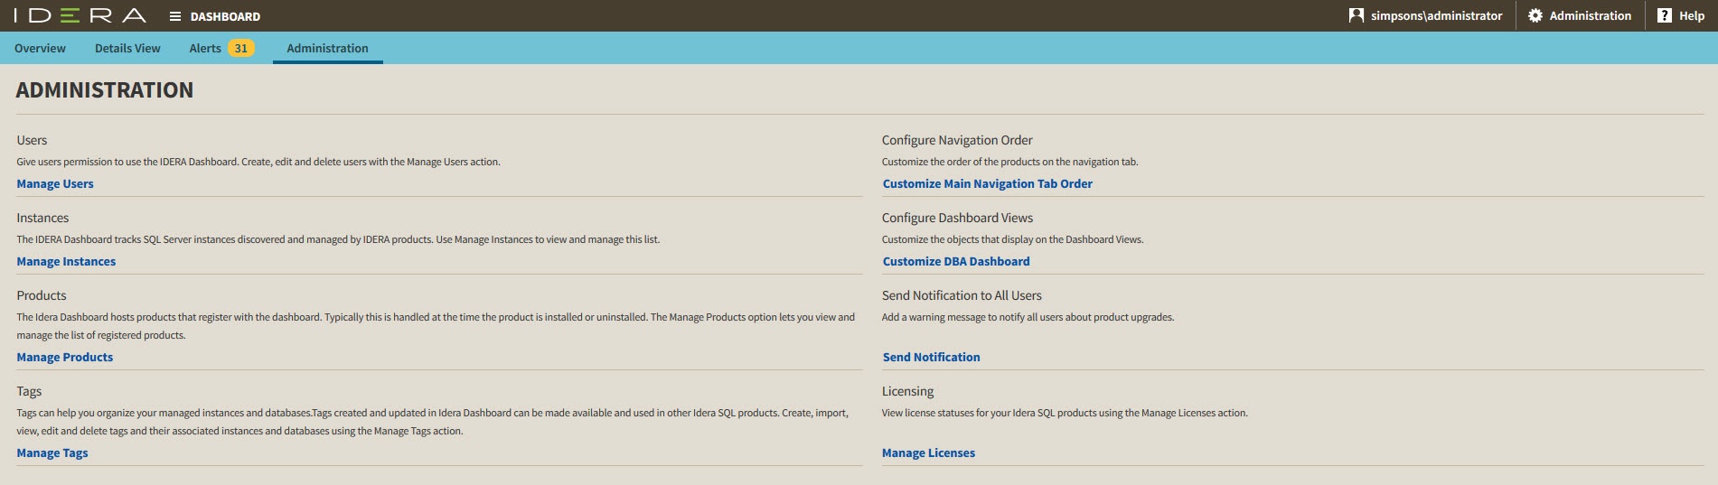The width and height of the screenshot is (1718, 485).
Task: Open the Send Notification link
Action: click(931, 357)
